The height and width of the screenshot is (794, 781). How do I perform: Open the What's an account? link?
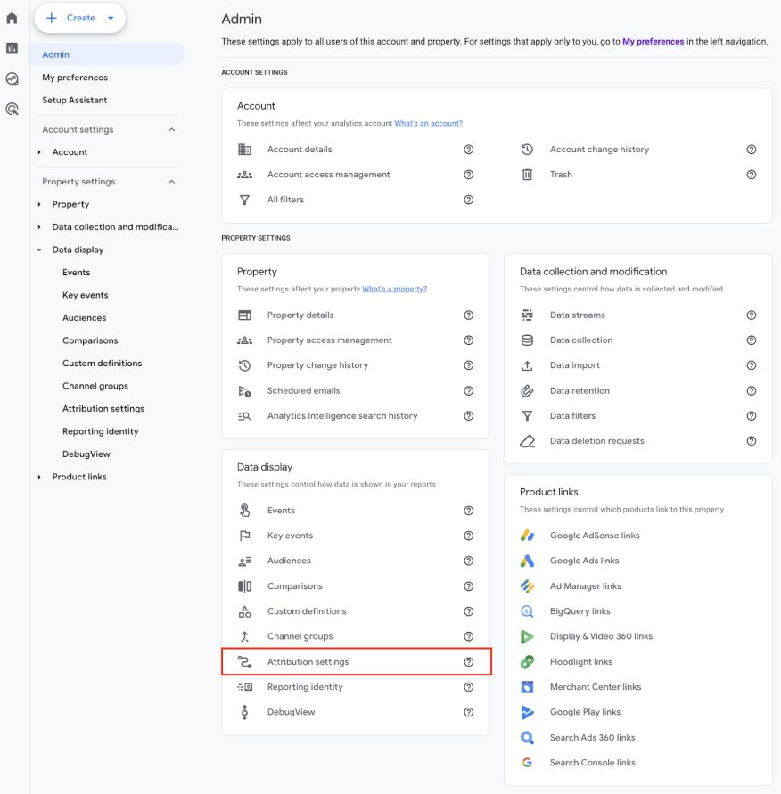(x=429, y=123)
